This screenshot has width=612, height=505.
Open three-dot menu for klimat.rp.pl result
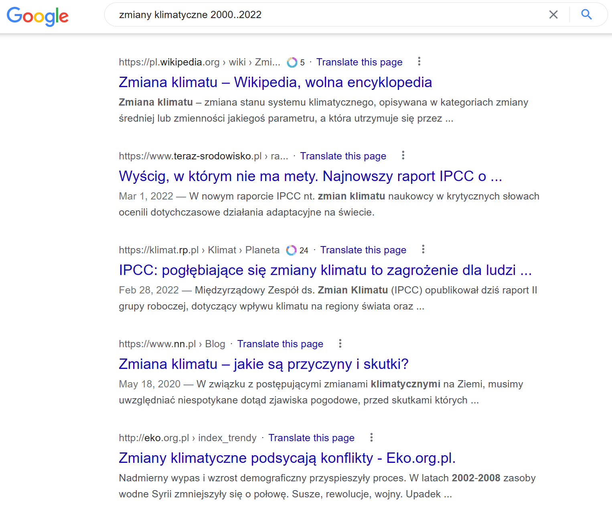click(423, 249)
